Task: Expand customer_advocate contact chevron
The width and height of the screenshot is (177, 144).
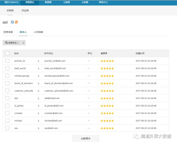Action: pos(38,91)
